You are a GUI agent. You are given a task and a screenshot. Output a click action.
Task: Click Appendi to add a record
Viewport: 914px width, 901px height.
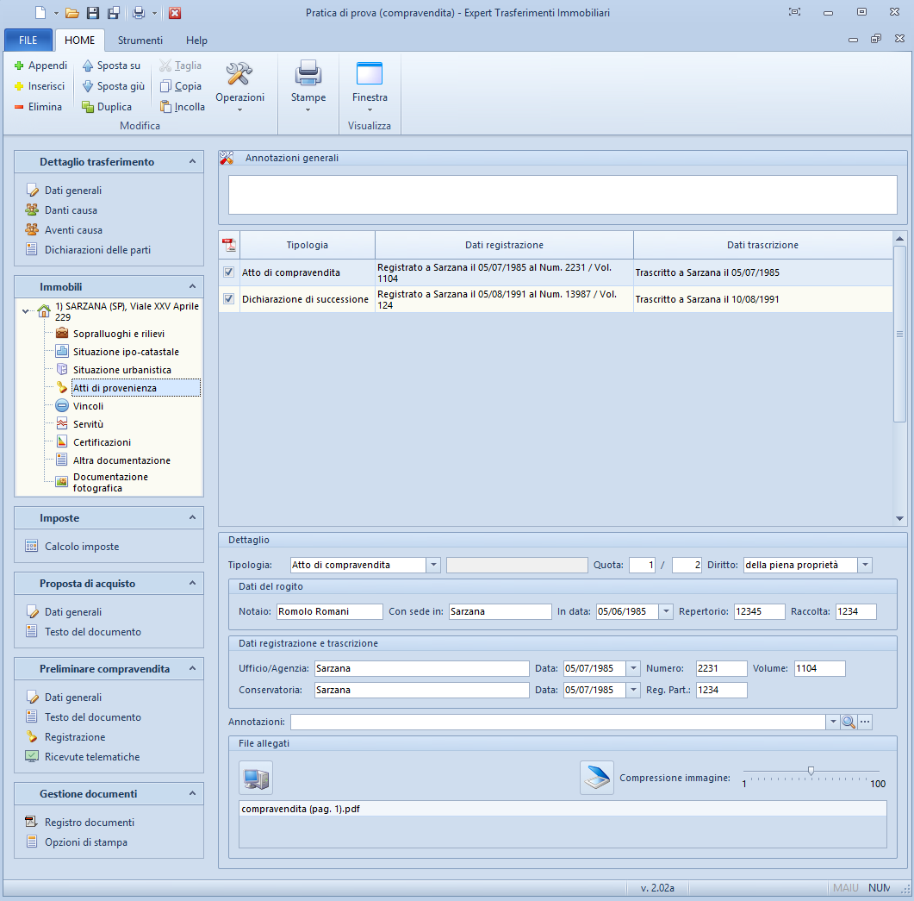click(x=41, y=66)
